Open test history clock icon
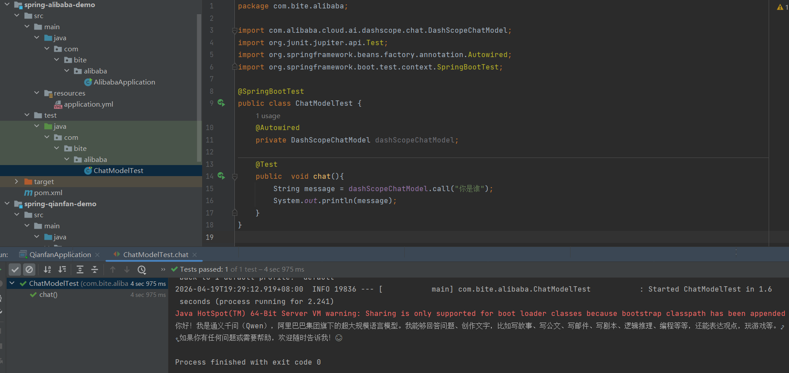 (142, 269)
